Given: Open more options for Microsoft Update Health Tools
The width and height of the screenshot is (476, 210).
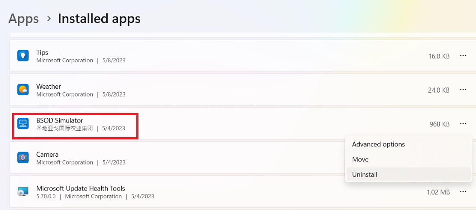Looking at the screenshot, I should [463, 192].
